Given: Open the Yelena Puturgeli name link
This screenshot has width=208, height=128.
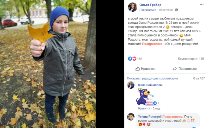Looking at the screenshot, I should [x=150, y=117].
